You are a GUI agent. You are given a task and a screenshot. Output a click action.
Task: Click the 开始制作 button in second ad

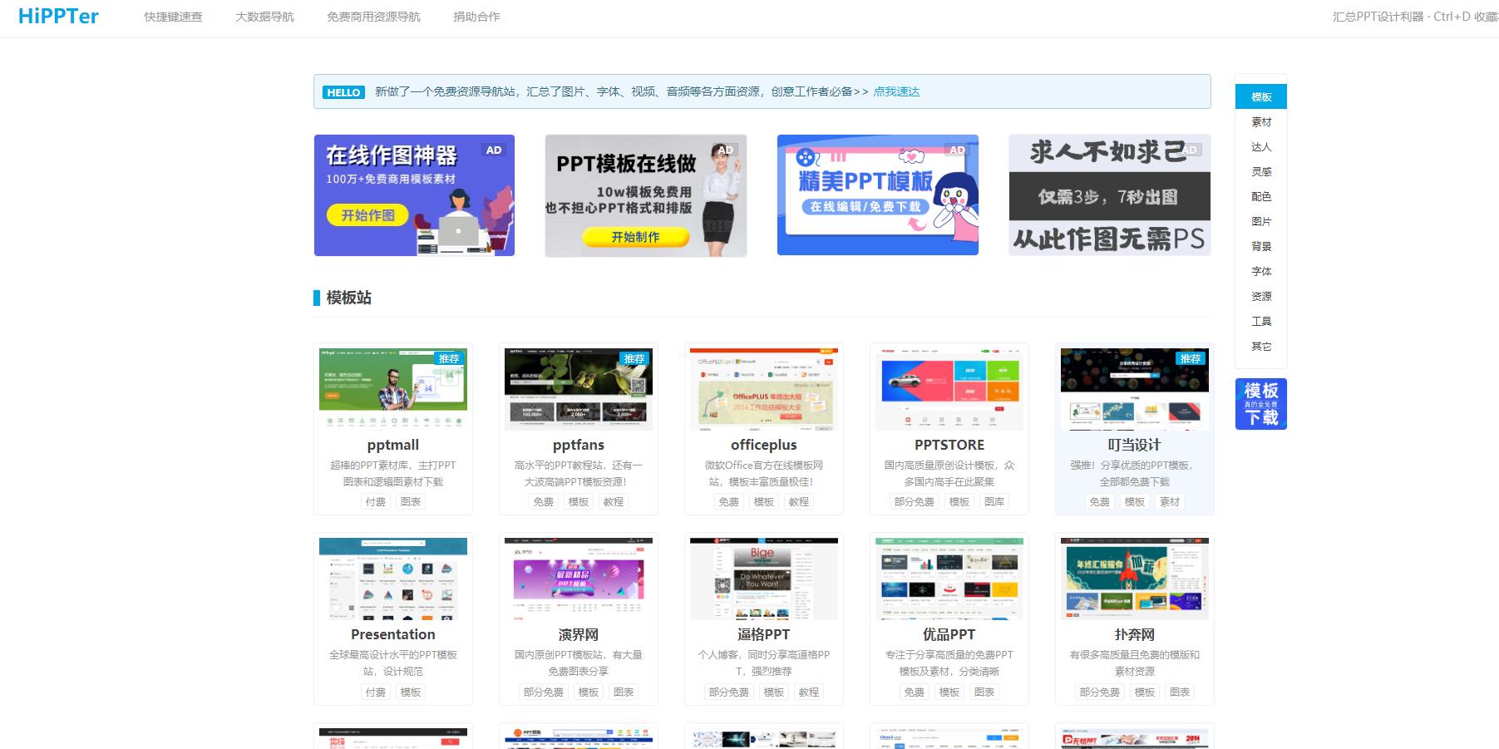[636, 237]
